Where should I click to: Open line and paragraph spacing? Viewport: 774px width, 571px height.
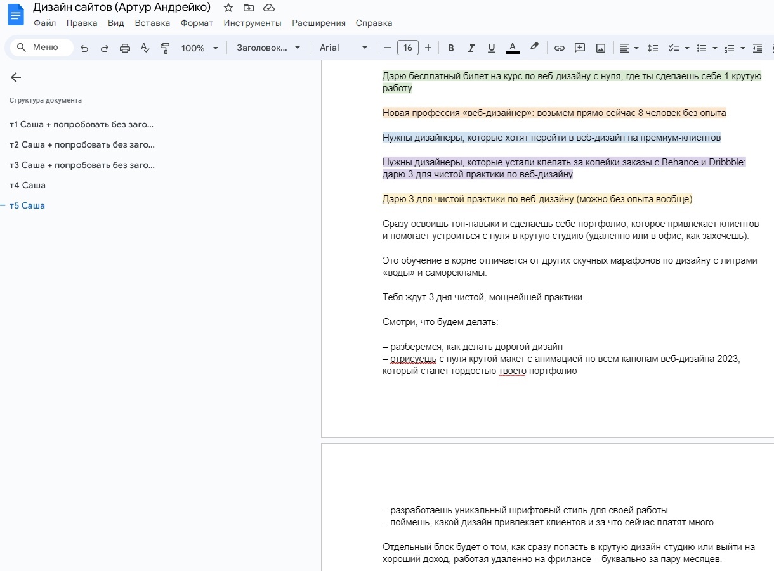pos(652,48)
